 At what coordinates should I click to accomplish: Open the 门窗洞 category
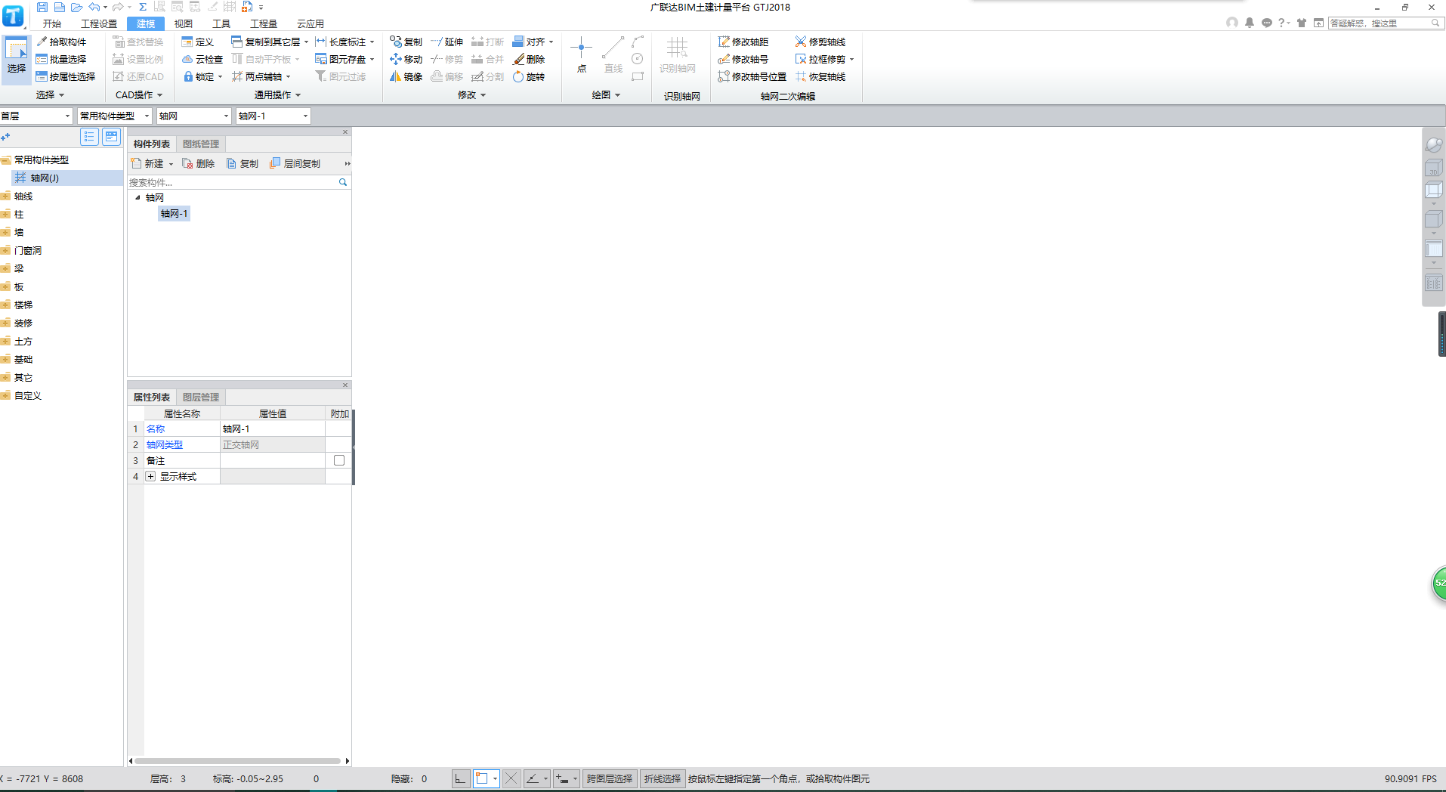click(28, 250)
